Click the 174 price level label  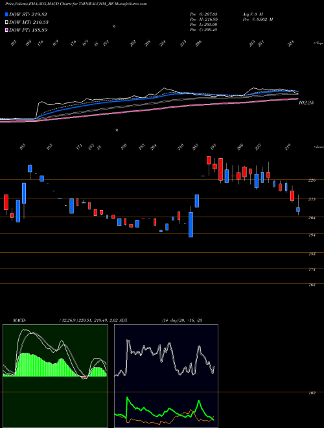click(x=312, y=270)
